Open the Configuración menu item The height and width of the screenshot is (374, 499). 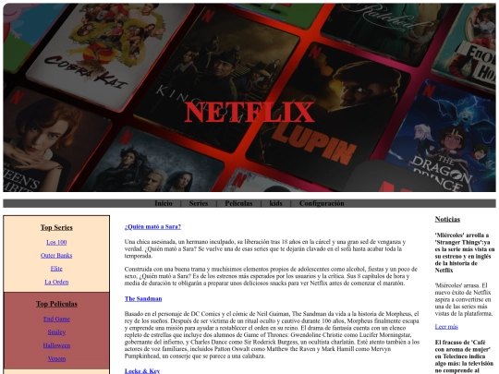point(322,203)
